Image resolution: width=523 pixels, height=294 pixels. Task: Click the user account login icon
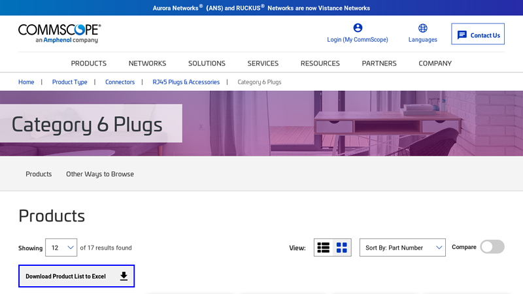pos(358,27)
